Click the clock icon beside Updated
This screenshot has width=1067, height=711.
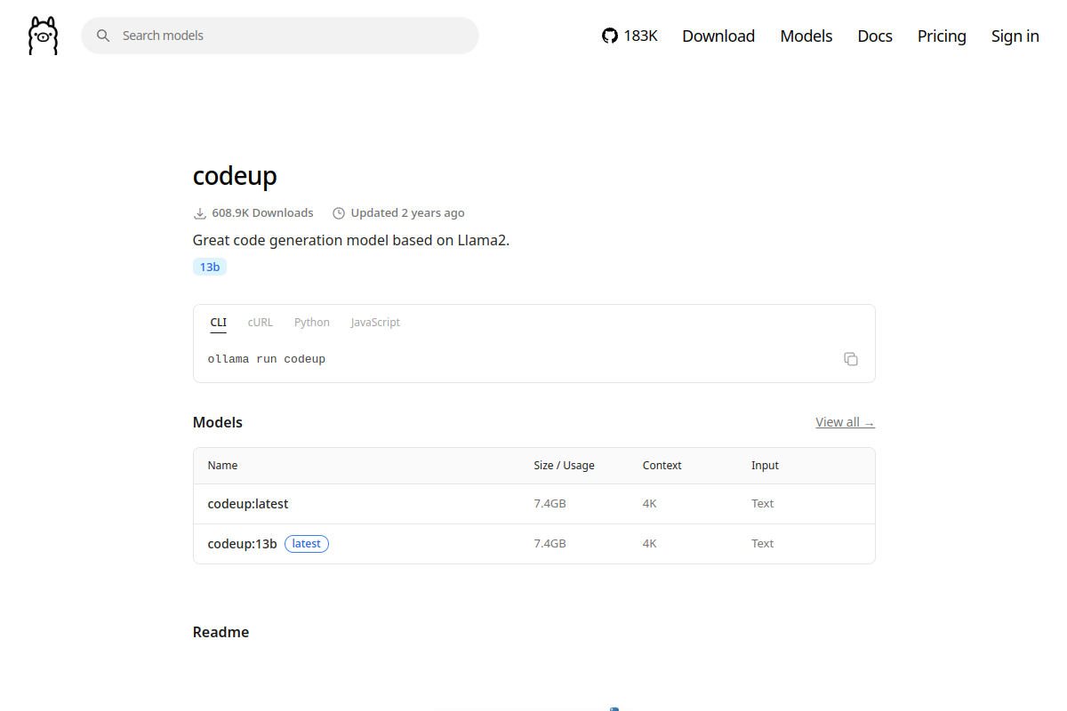tap(339, 213)
